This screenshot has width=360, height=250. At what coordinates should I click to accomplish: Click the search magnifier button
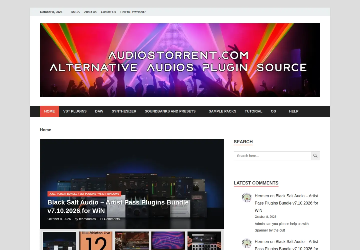(x=315, y=156)
